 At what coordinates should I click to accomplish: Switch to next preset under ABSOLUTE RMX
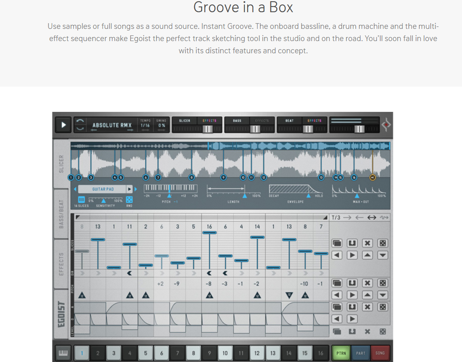pyautogui.click(x=130, y=130)
